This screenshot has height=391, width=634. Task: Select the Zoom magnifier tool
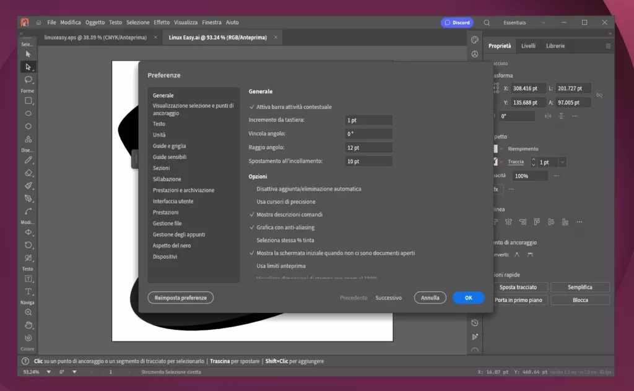(28, 312)
